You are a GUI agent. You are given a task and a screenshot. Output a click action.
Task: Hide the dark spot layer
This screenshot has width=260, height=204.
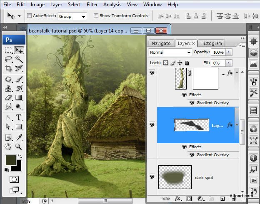coord(152,177)
